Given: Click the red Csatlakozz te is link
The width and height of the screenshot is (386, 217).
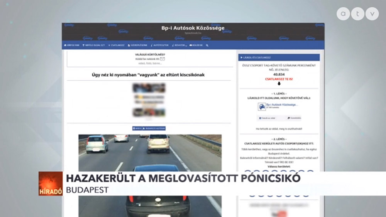Looking at the screenshot, I should click(x=279, y=79).
